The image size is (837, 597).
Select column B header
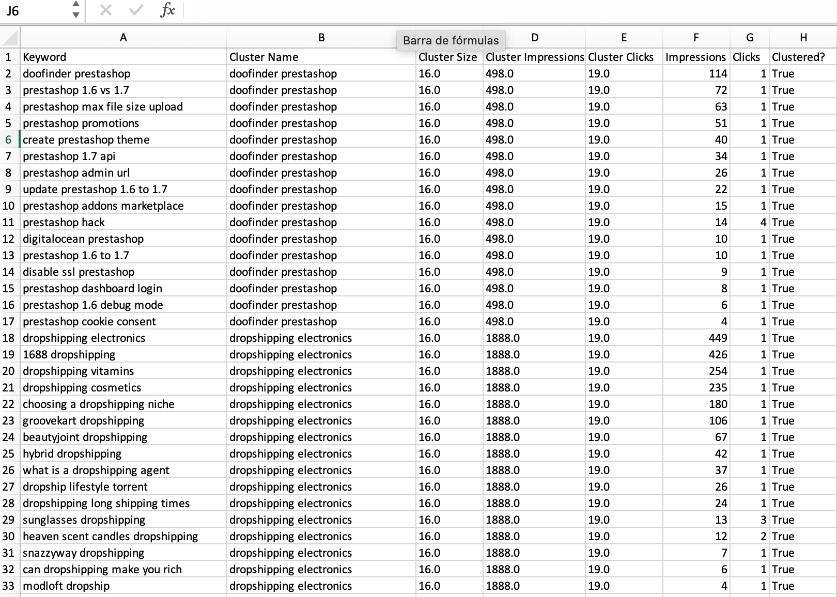pyautogui.click(x=321, y=37)
